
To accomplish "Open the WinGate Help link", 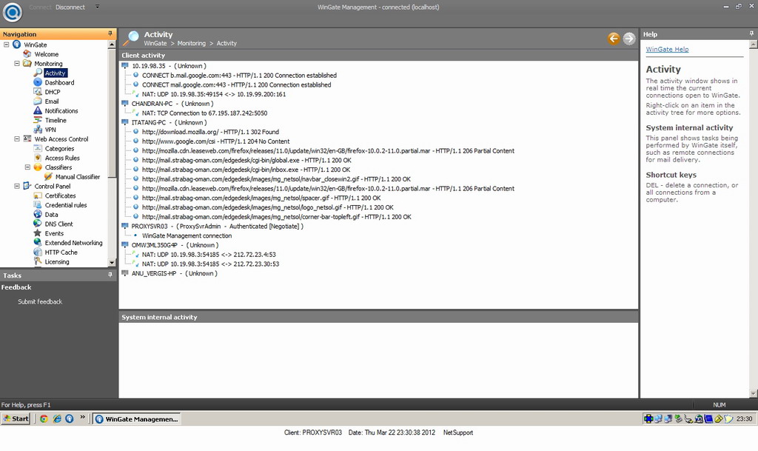I will click(x=667, y=50).
